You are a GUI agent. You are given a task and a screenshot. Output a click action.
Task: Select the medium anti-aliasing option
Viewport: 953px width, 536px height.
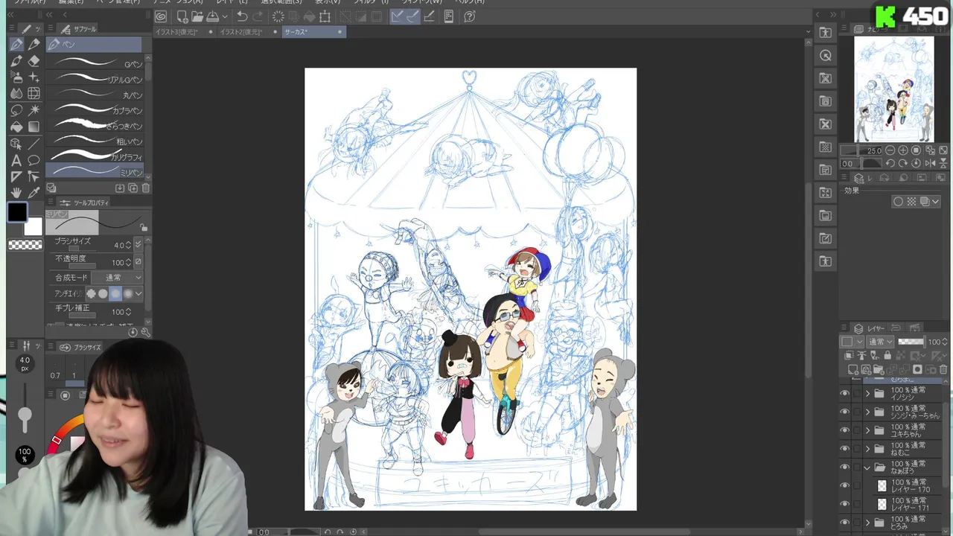click(115, 294)
